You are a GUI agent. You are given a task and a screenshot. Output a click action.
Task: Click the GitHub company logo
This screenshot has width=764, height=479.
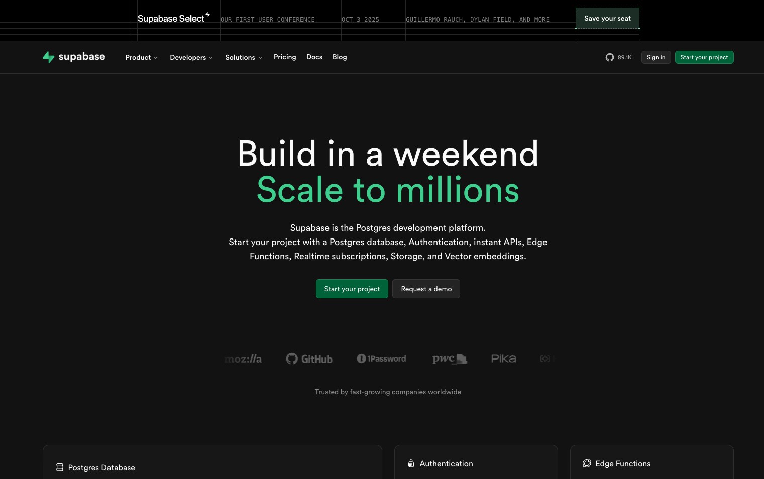click(309, 359)
